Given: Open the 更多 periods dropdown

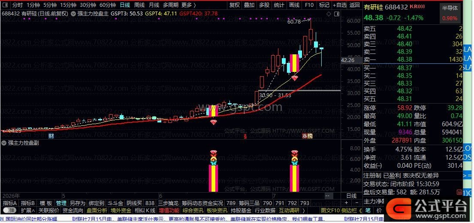Looking at the screenshot, I should point(189,5).
